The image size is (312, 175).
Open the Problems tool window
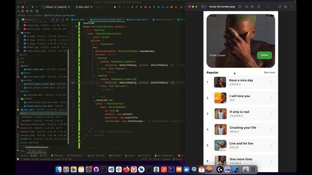(x=57, y=156)
